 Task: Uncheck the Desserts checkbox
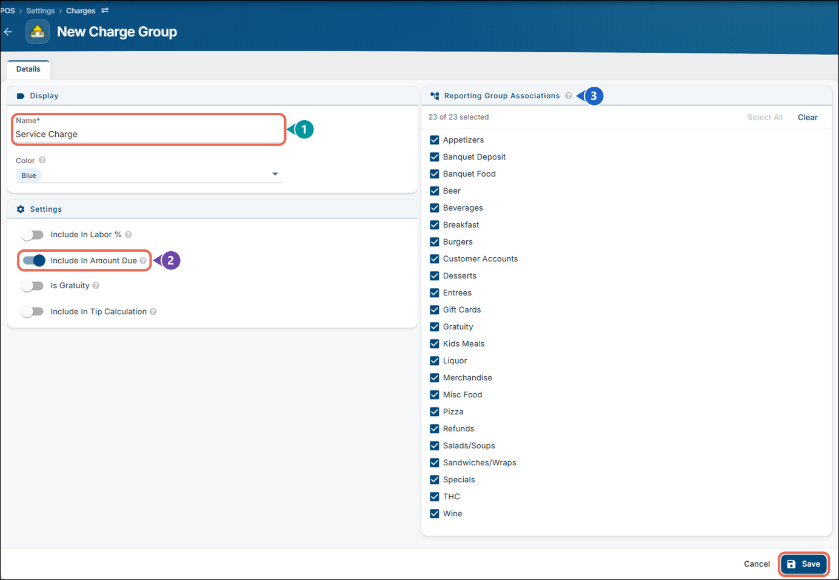point(434,275)
